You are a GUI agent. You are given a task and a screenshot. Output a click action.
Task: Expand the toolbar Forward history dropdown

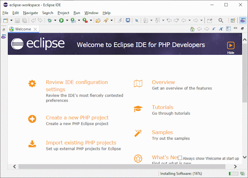pyautogui.click(x=201, y=20)
